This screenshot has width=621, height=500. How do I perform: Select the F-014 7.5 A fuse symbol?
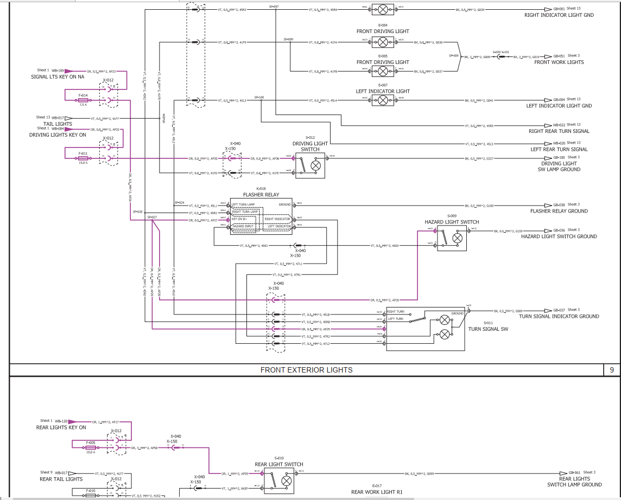pos(84,101)
